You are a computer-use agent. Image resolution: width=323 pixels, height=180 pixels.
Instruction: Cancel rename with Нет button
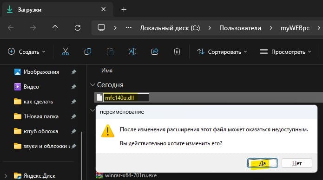[x=297, y=163]
